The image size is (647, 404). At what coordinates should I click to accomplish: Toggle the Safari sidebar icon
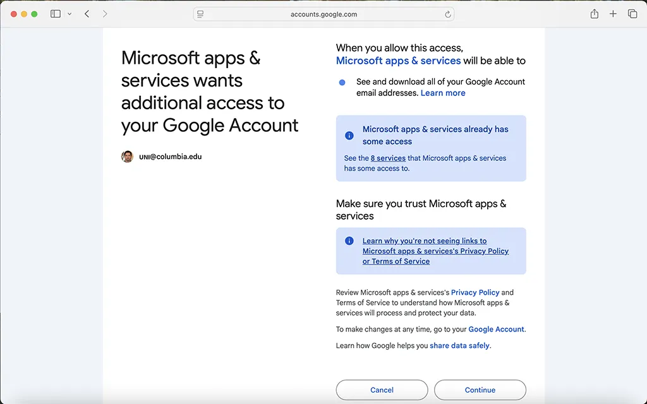click(56, 14)
